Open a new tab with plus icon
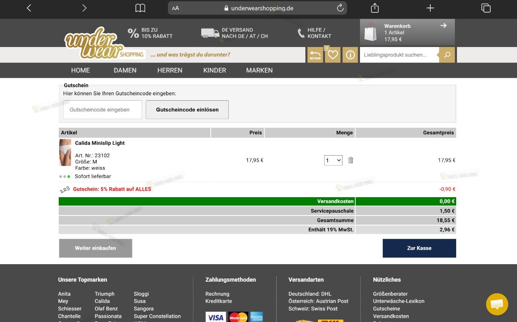Viewport: 517px width, 322px height. (430, 8)
